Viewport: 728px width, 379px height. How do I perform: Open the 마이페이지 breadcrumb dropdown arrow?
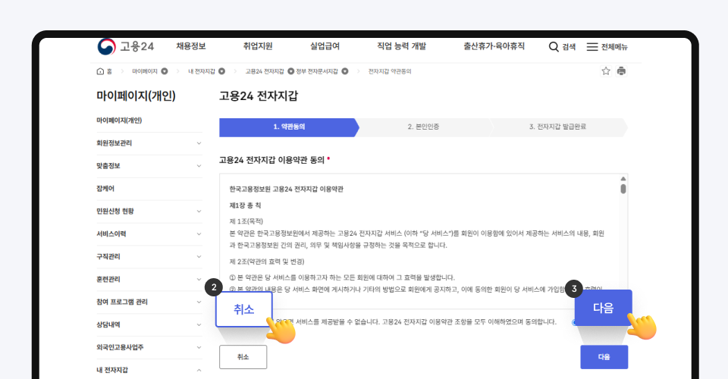165,71
